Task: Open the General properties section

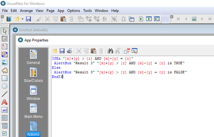Action: 33,57
